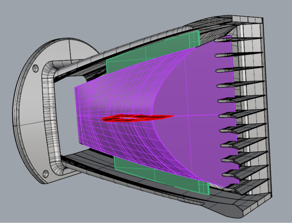
Task: Select the top cap of the right end plate
Action: coord(247,19)
